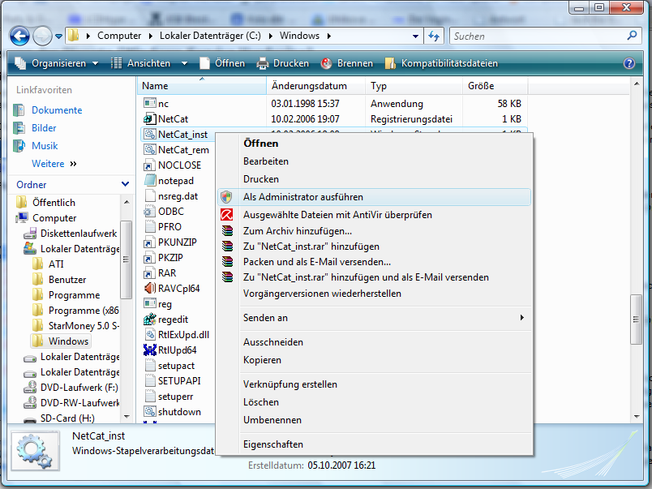Choose Ausgewählte Dateien mit AntiVir überprüfen
This screenshot has height=489, width=652.
coord(374,215)
